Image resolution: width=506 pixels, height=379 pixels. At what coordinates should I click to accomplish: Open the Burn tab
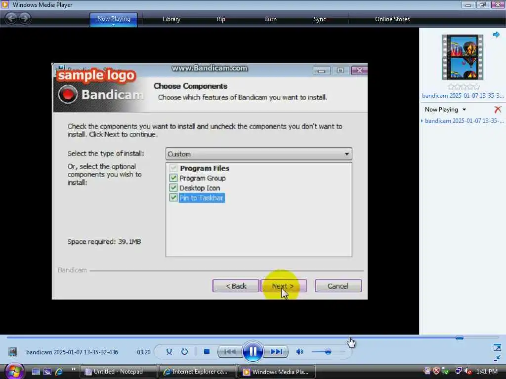[x=270, y=19]
